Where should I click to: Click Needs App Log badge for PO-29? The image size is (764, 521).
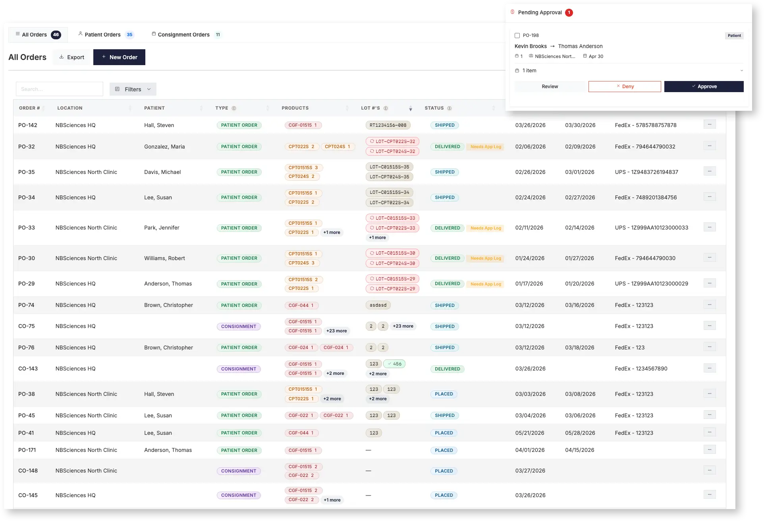click(486, 284)
